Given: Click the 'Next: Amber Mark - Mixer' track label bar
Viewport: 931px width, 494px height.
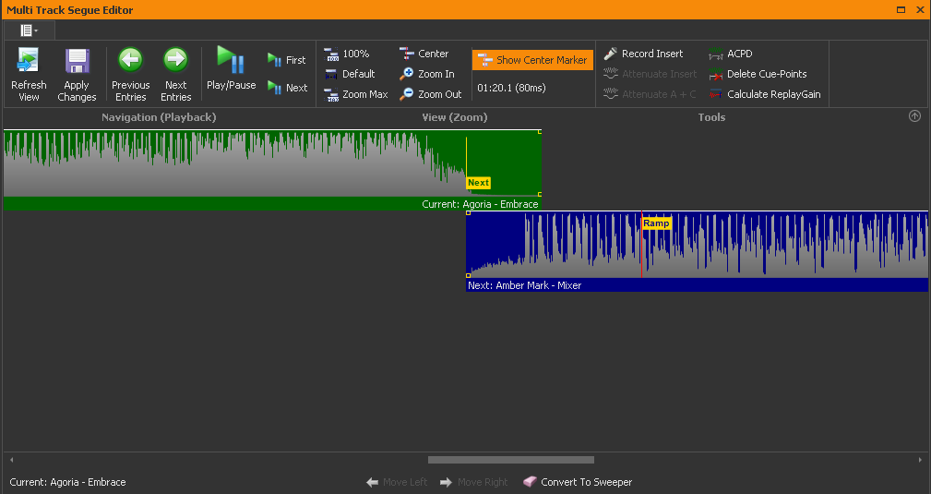Looking at the screenshot, I should (x=697, y=285).
